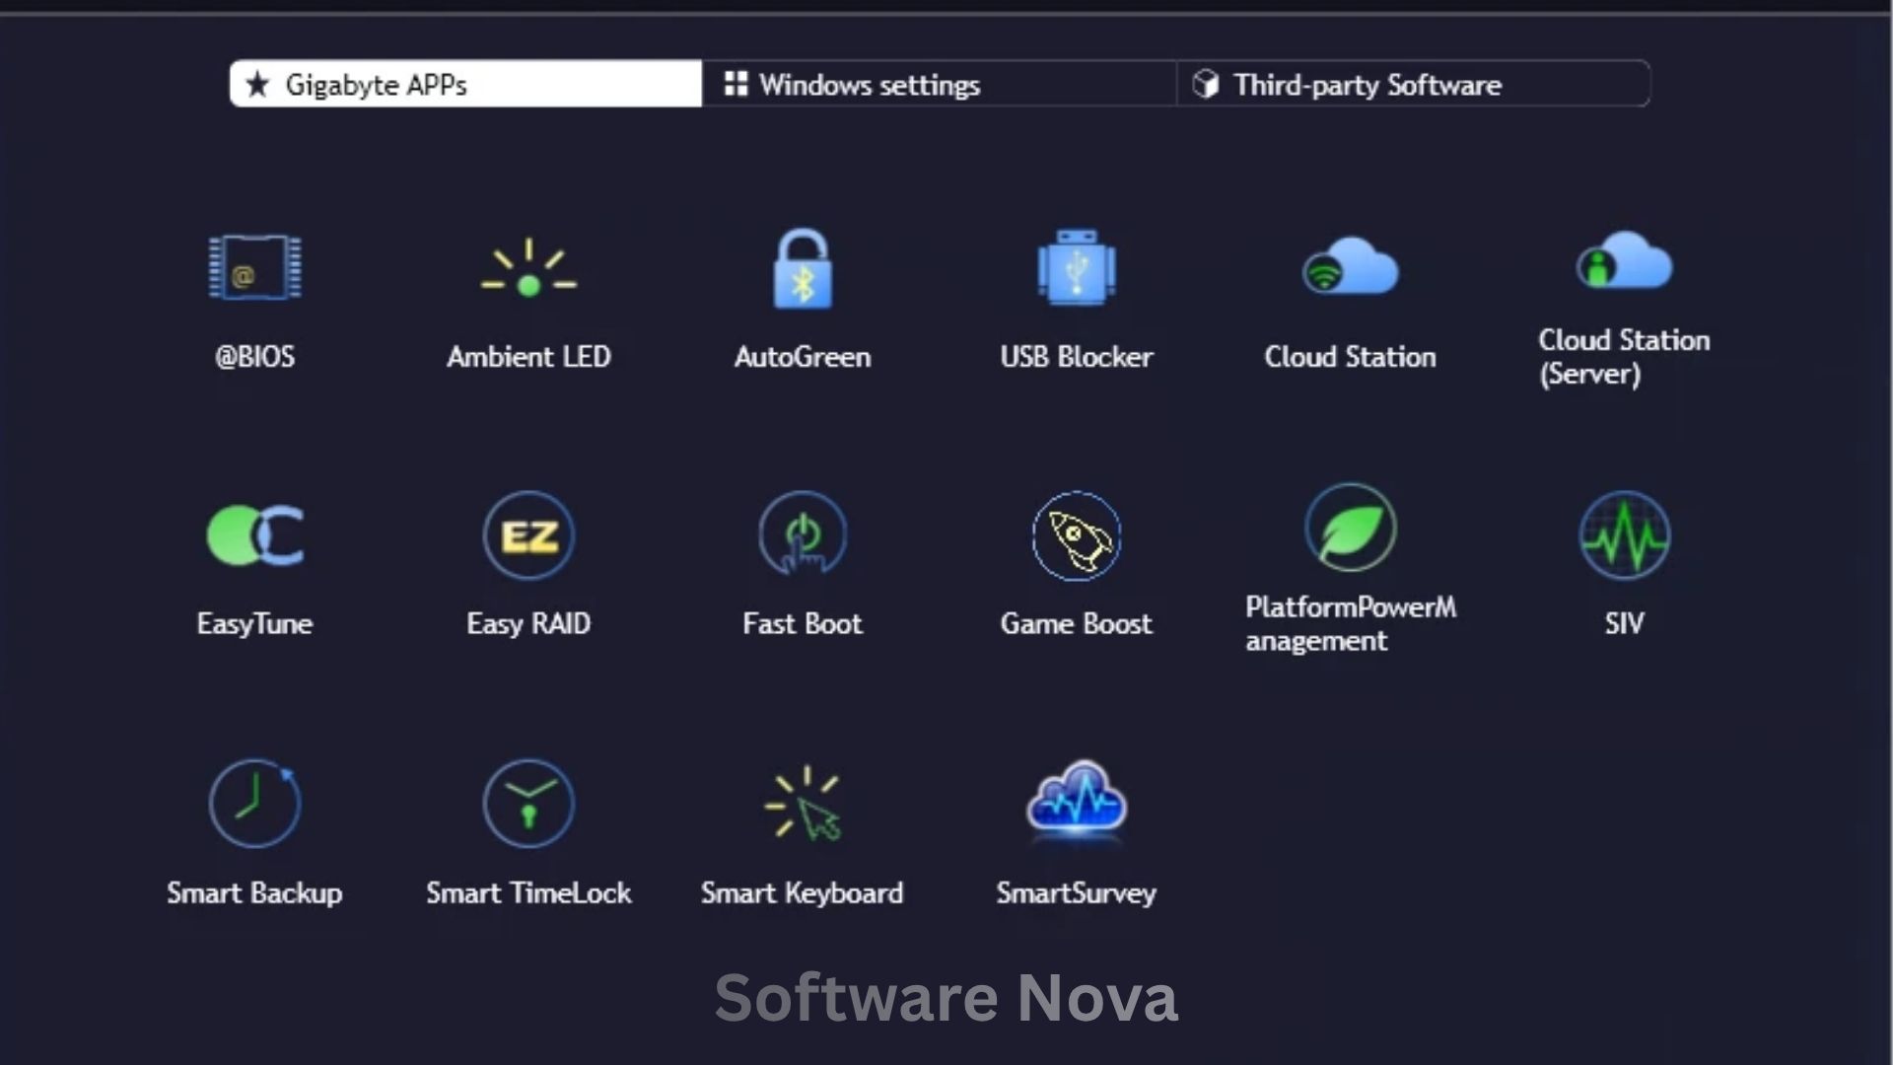The width and height of the screenshot is (1893, 1065).
Task: Open PlatformPowerManagement leaf icon
Action: tap(1351, 528)
